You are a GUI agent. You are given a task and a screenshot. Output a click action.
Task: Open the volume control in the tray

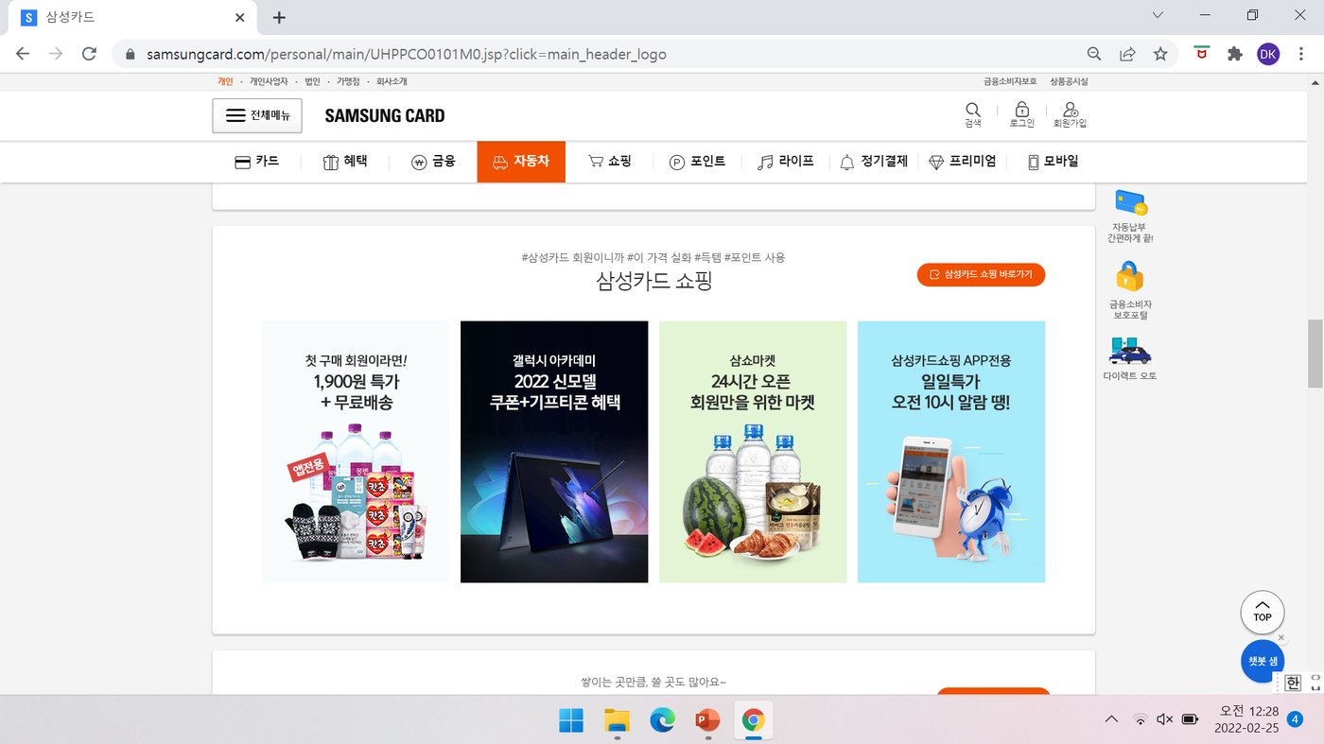1165,719
